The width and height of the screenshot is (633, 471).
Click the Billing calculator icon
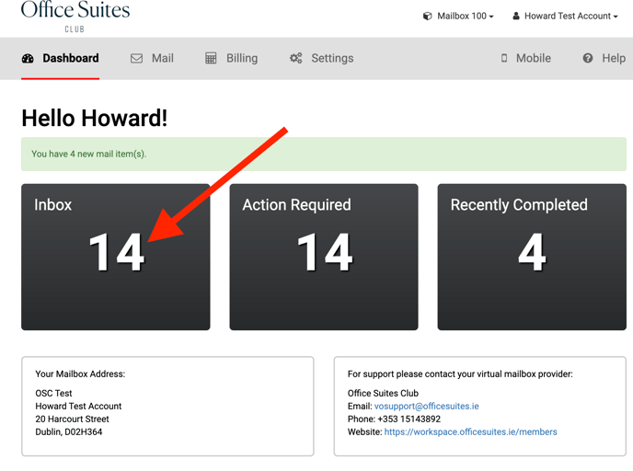coord(211,58)
